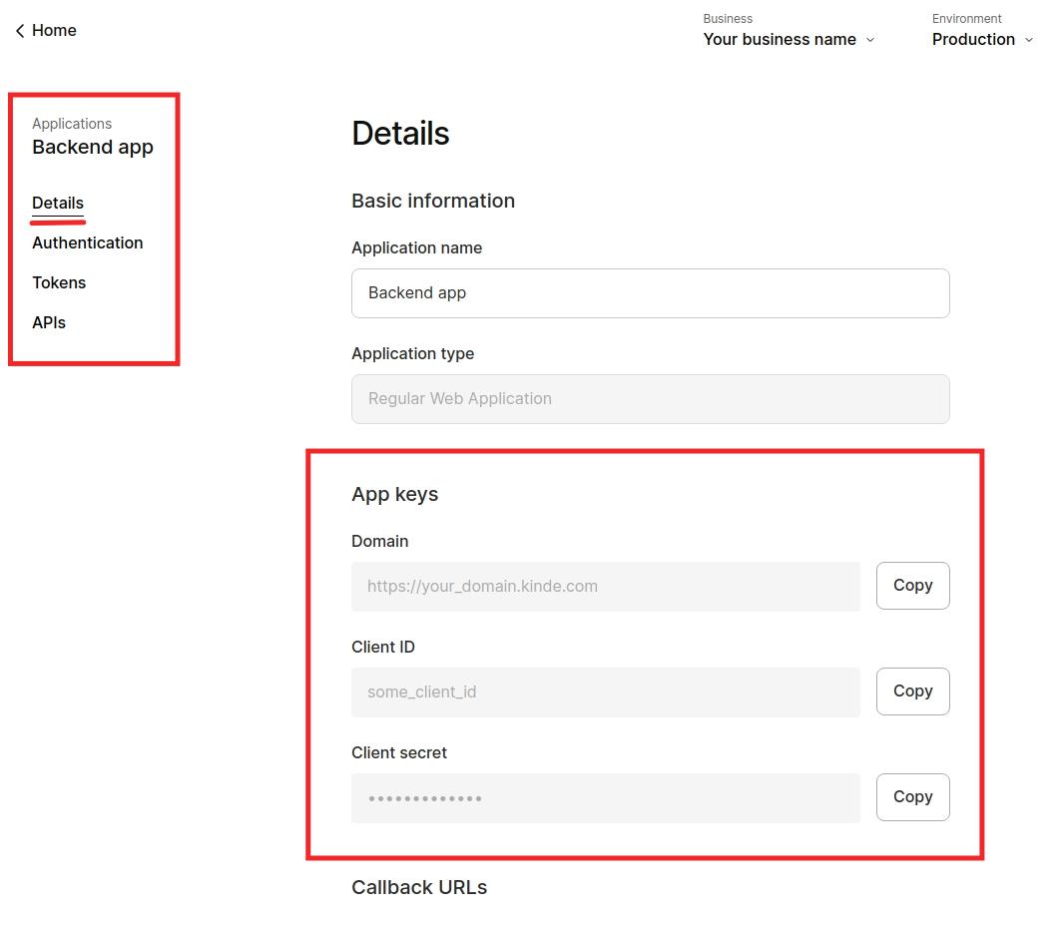Open the Production environment selector

click(973, 39)
